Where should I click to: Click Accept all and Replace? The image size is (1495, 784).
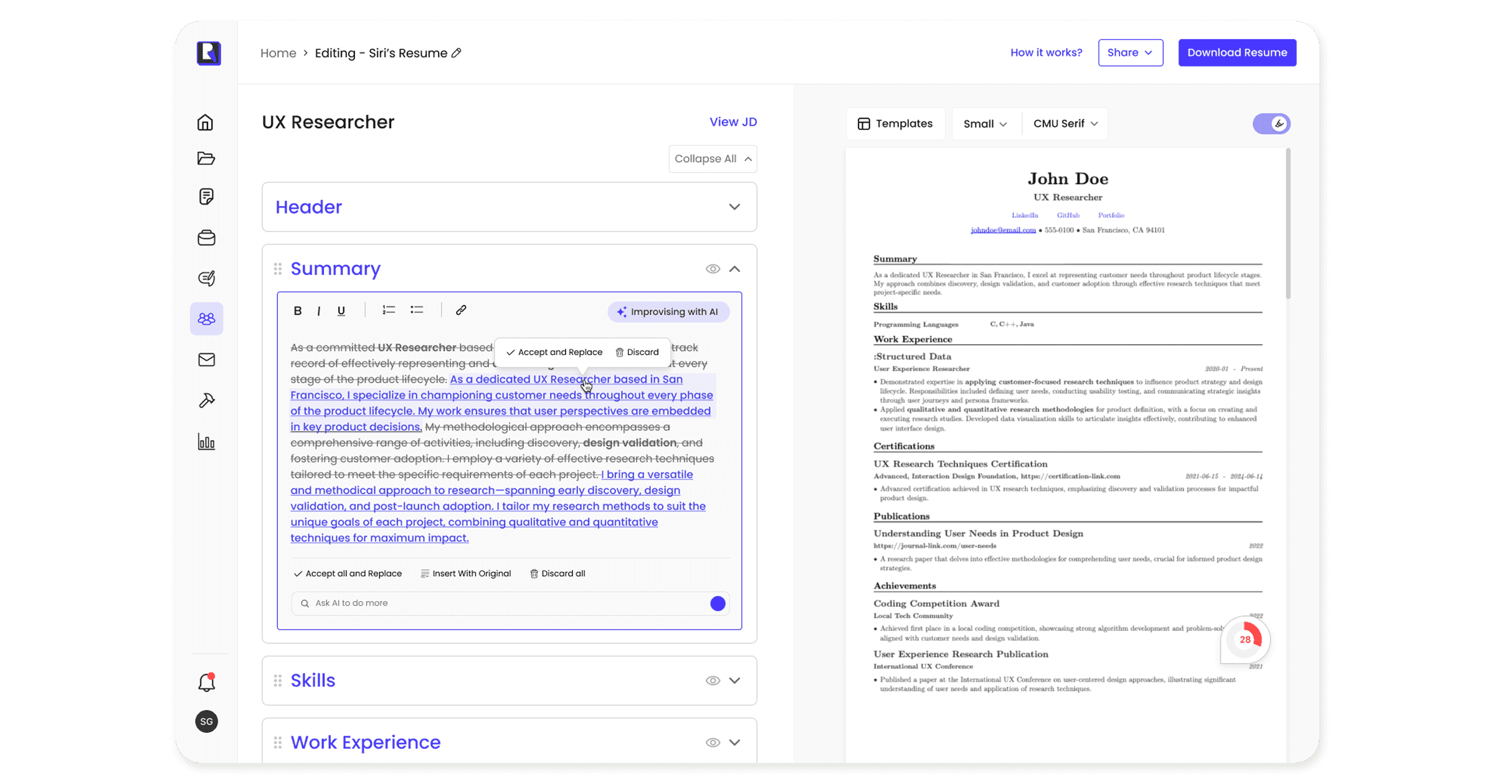pos(348,574)
